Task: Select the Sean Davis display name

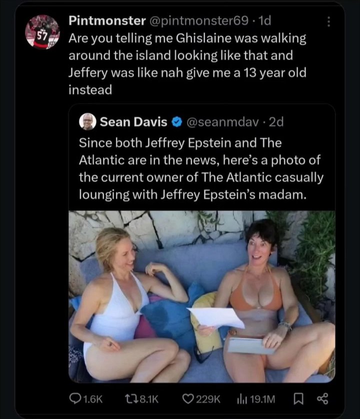Action: (x=133, y=121)
